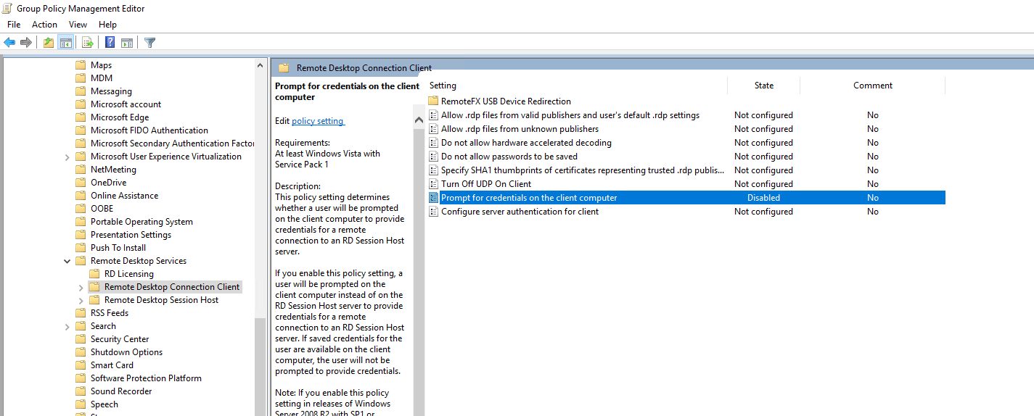The height and width of the screenshot is (416, 1034).
Task: Open the View menu
Action: [78, 25]
